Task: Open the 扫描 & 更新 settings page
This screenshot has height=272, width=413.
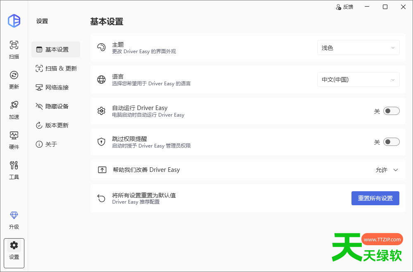Action: [56, 68]
